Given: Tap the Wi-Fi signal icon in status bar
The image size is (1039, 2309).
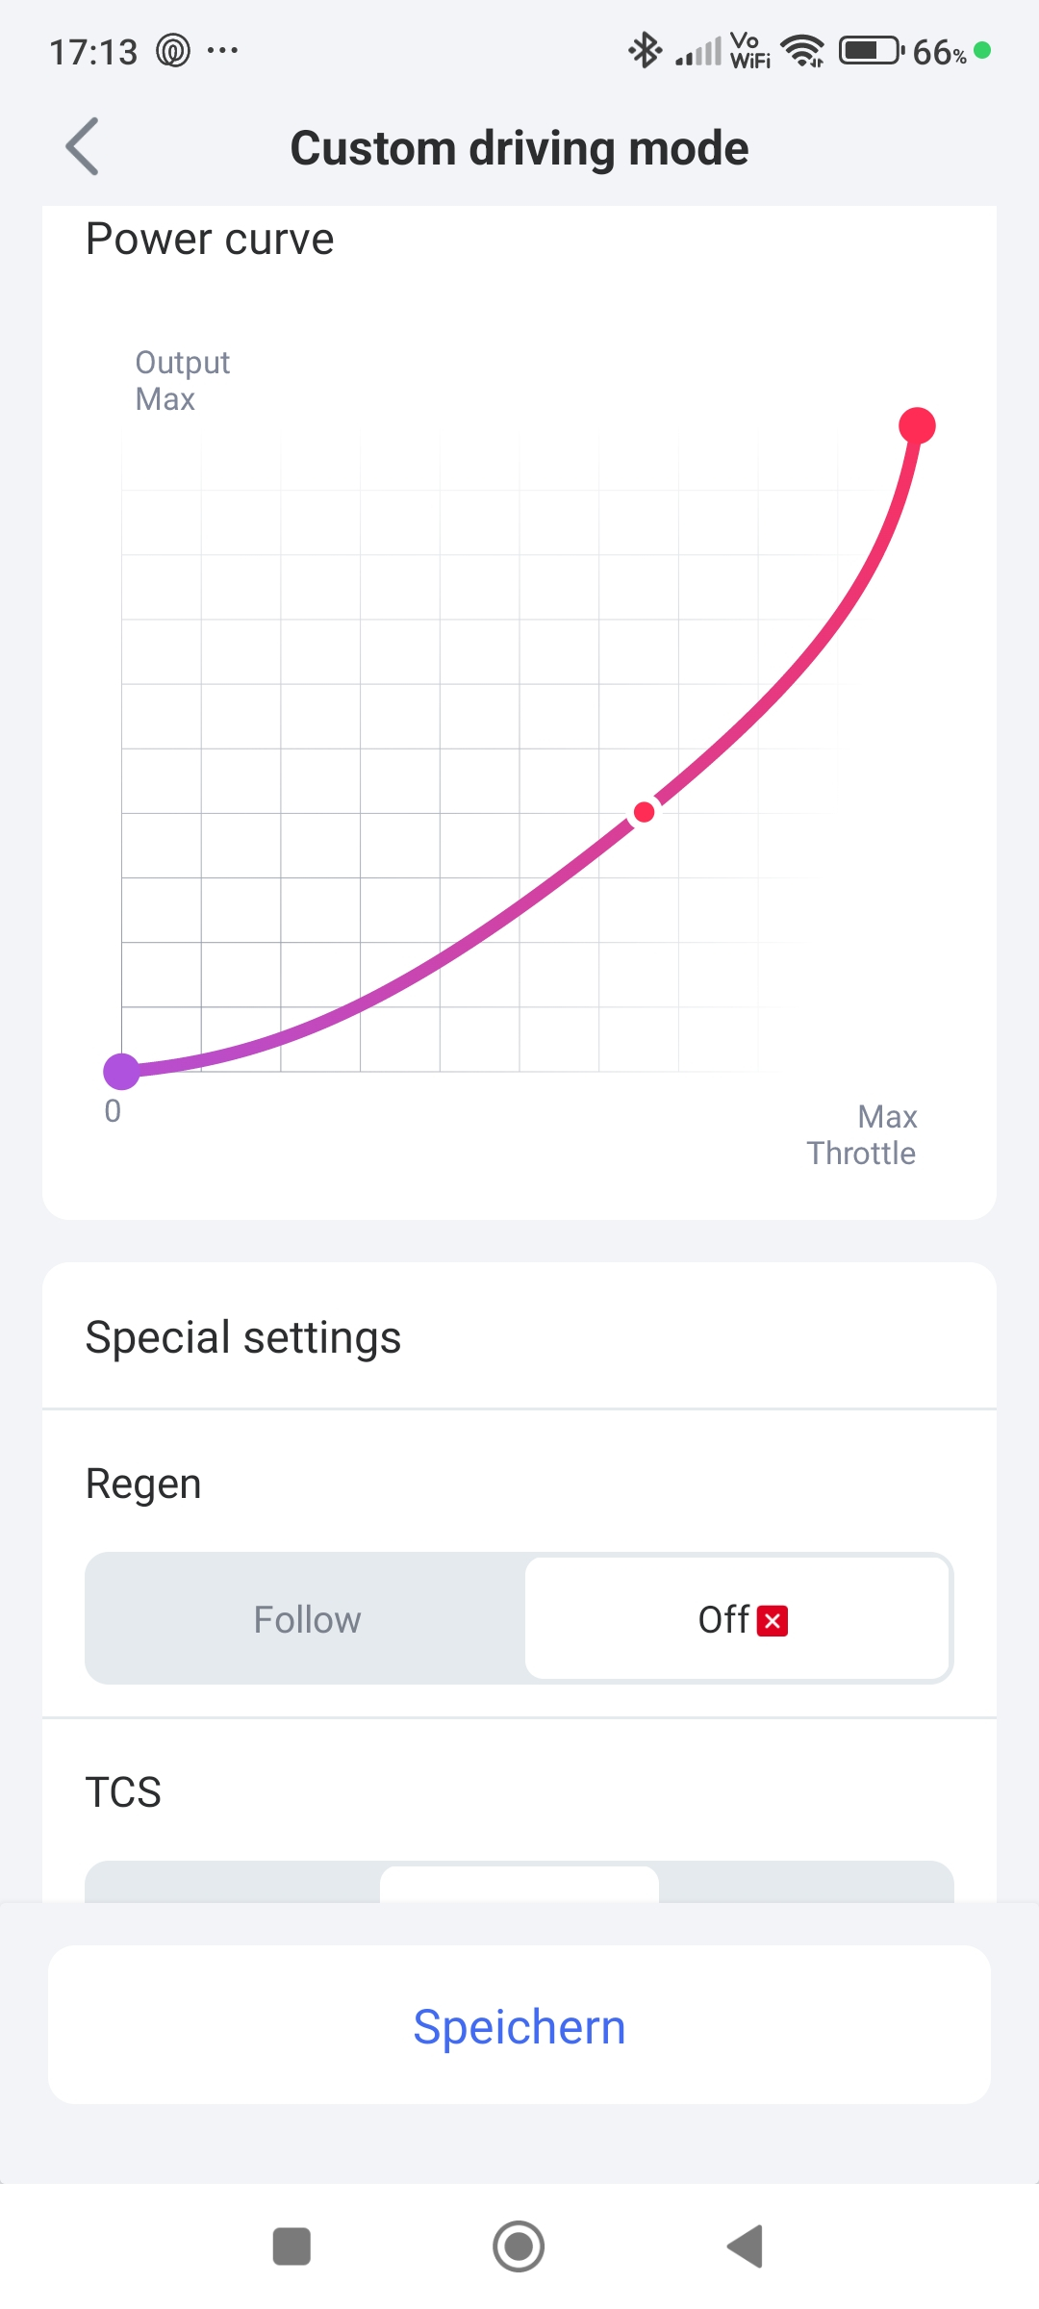Looking at the screenshot, I should pos(802,50).
